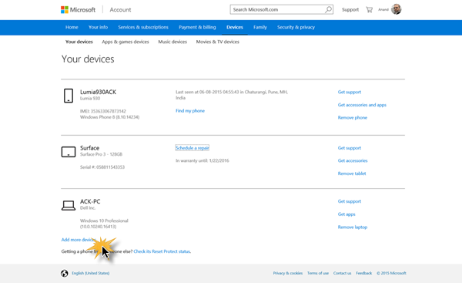
Task: Click the Surface tablet icon
Action: click(x=69, y=152)
